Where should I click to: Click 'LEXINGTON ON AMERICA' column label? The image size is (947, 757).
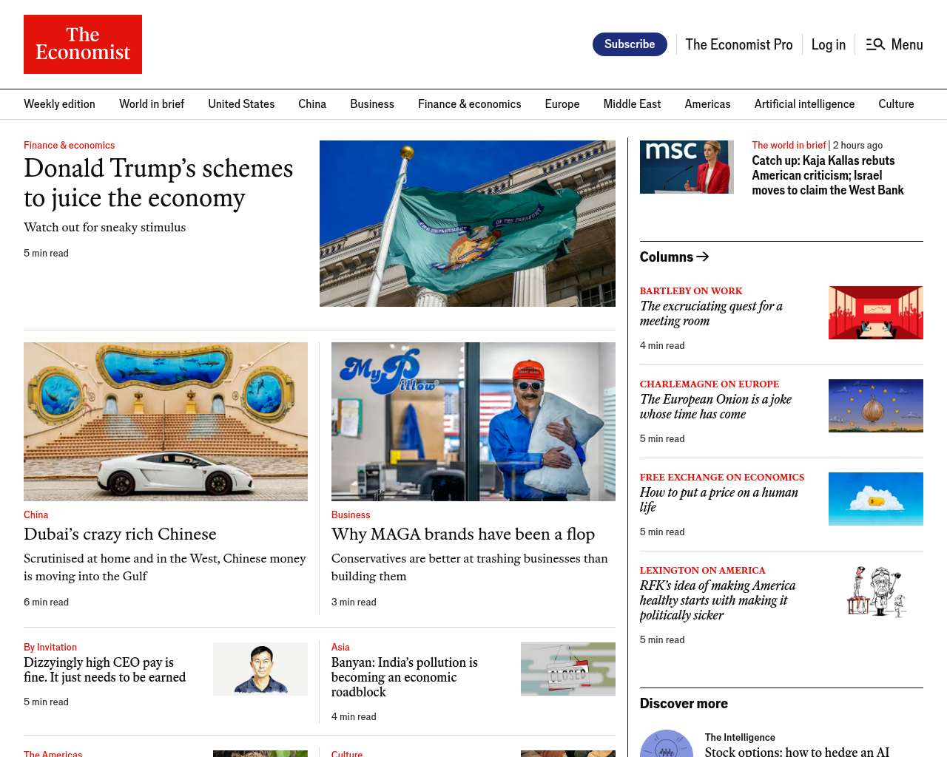click(703, 571)
